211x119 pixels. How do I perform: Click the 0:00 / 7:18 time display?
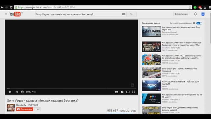(31, 92)
